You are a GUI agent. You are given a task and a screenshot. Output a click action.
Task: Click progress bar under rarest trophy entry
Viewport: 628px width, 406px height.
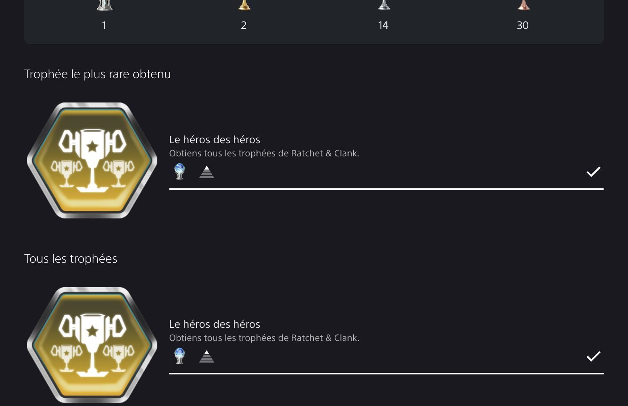(386, 189)
